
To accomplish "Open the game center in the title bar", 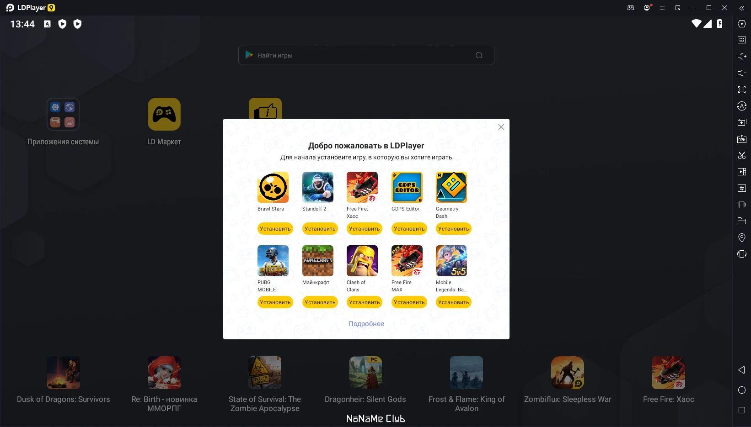I will pyautogui.click(x=631, y=8).
